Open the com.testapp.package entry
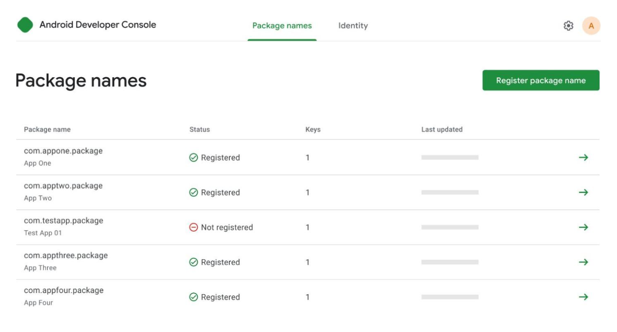The image size is (617, 332). [x=63, y=221]
